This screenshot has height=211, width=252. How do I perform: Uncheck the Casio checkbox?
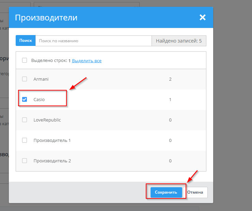click(25, 99)
